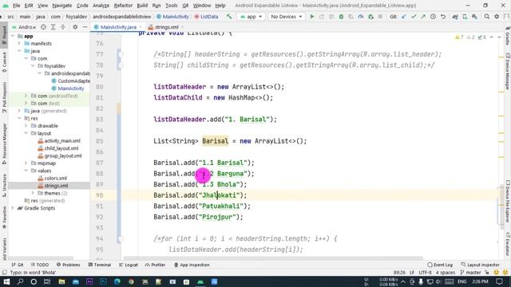
Task: Open the search everywhere magnifier
Action: click(x=486, y=17)
